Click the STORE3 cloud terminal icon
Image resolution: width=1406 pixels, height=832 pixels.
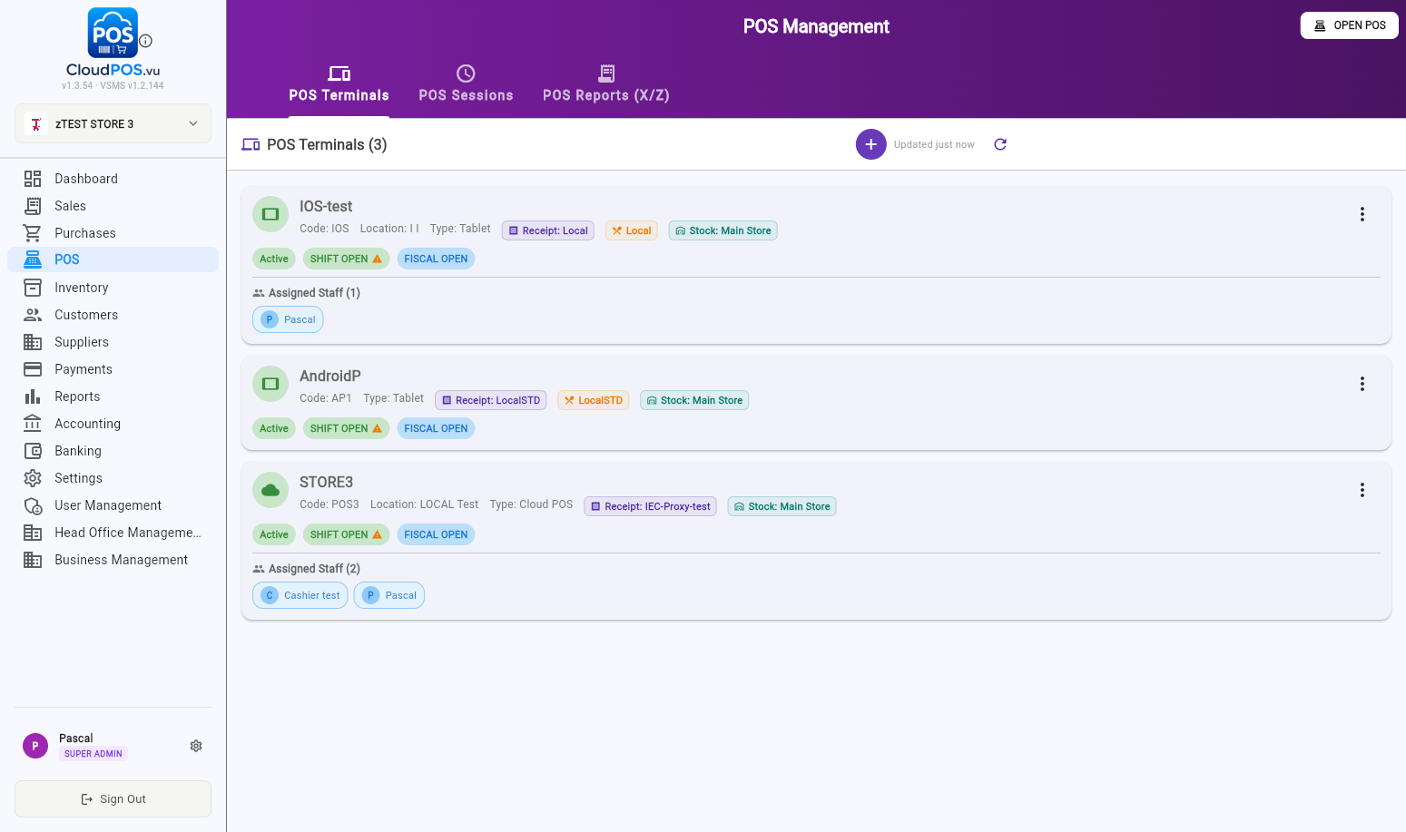click(x=270, y=490)
